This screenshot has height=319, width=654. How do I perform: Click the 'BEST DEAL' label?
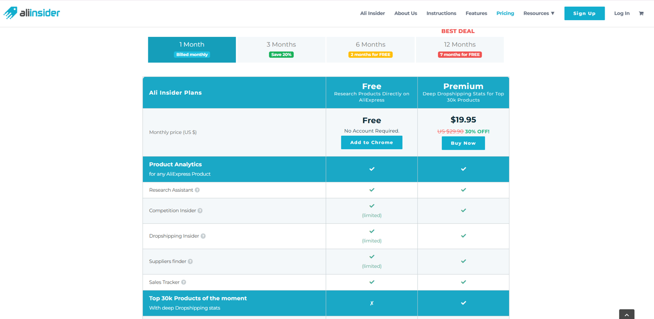pyautogui.click(x=458, y=31)
